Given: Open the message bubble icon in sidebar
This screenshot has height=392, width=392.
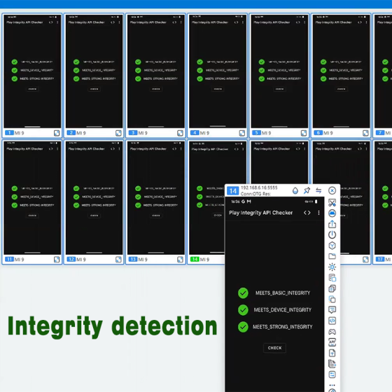Looking at the screenshot, I should pyautogui.click(x=332, y=310).
